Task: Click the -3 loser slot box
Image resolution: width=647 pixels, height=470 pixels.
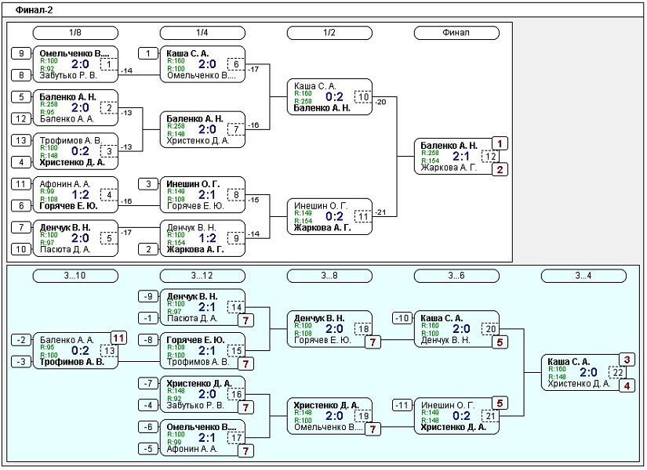Action: coord(21,362)
